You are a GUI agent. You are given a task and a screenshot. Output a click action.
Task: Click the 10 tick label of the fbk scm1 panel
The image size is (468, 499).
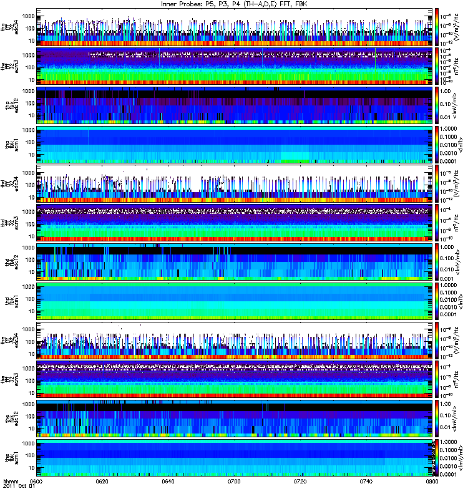[32, 468]
